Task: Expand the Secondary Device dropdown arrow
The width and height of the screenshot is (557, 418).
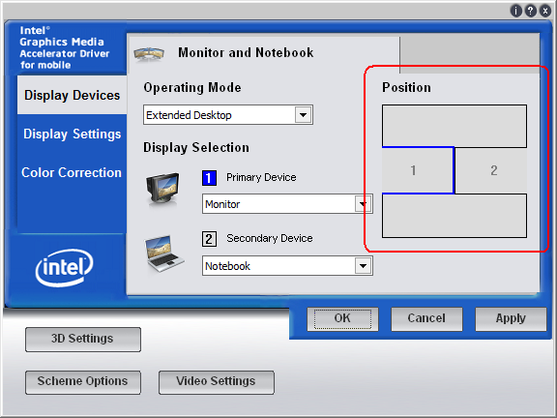Action: coord(363,266)
